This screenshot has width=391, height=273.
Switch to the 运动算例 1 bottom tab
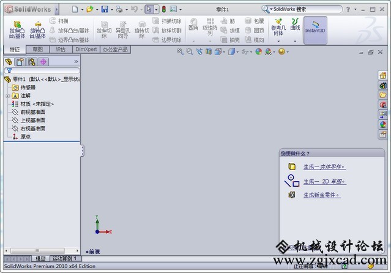[x=64, y=258]
